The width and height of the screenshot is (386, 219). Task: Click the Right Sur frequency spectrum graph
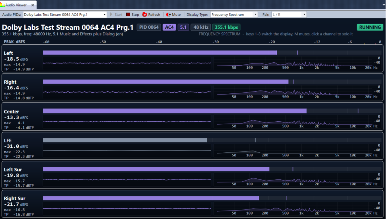tap(297, 209)
